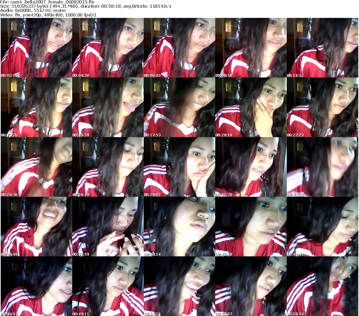The image size is (359, 316).
Task: Click the frame stamped 00:33:33
Action: click(x=323, y=167)
